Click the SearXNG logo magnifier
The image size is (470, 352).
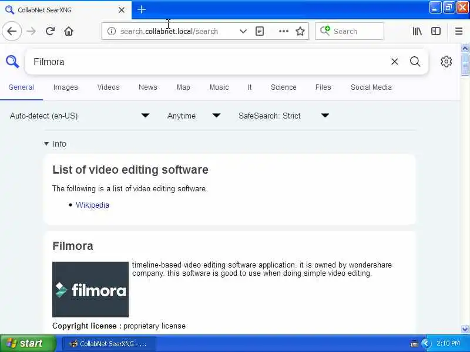[x=12, y=62]
